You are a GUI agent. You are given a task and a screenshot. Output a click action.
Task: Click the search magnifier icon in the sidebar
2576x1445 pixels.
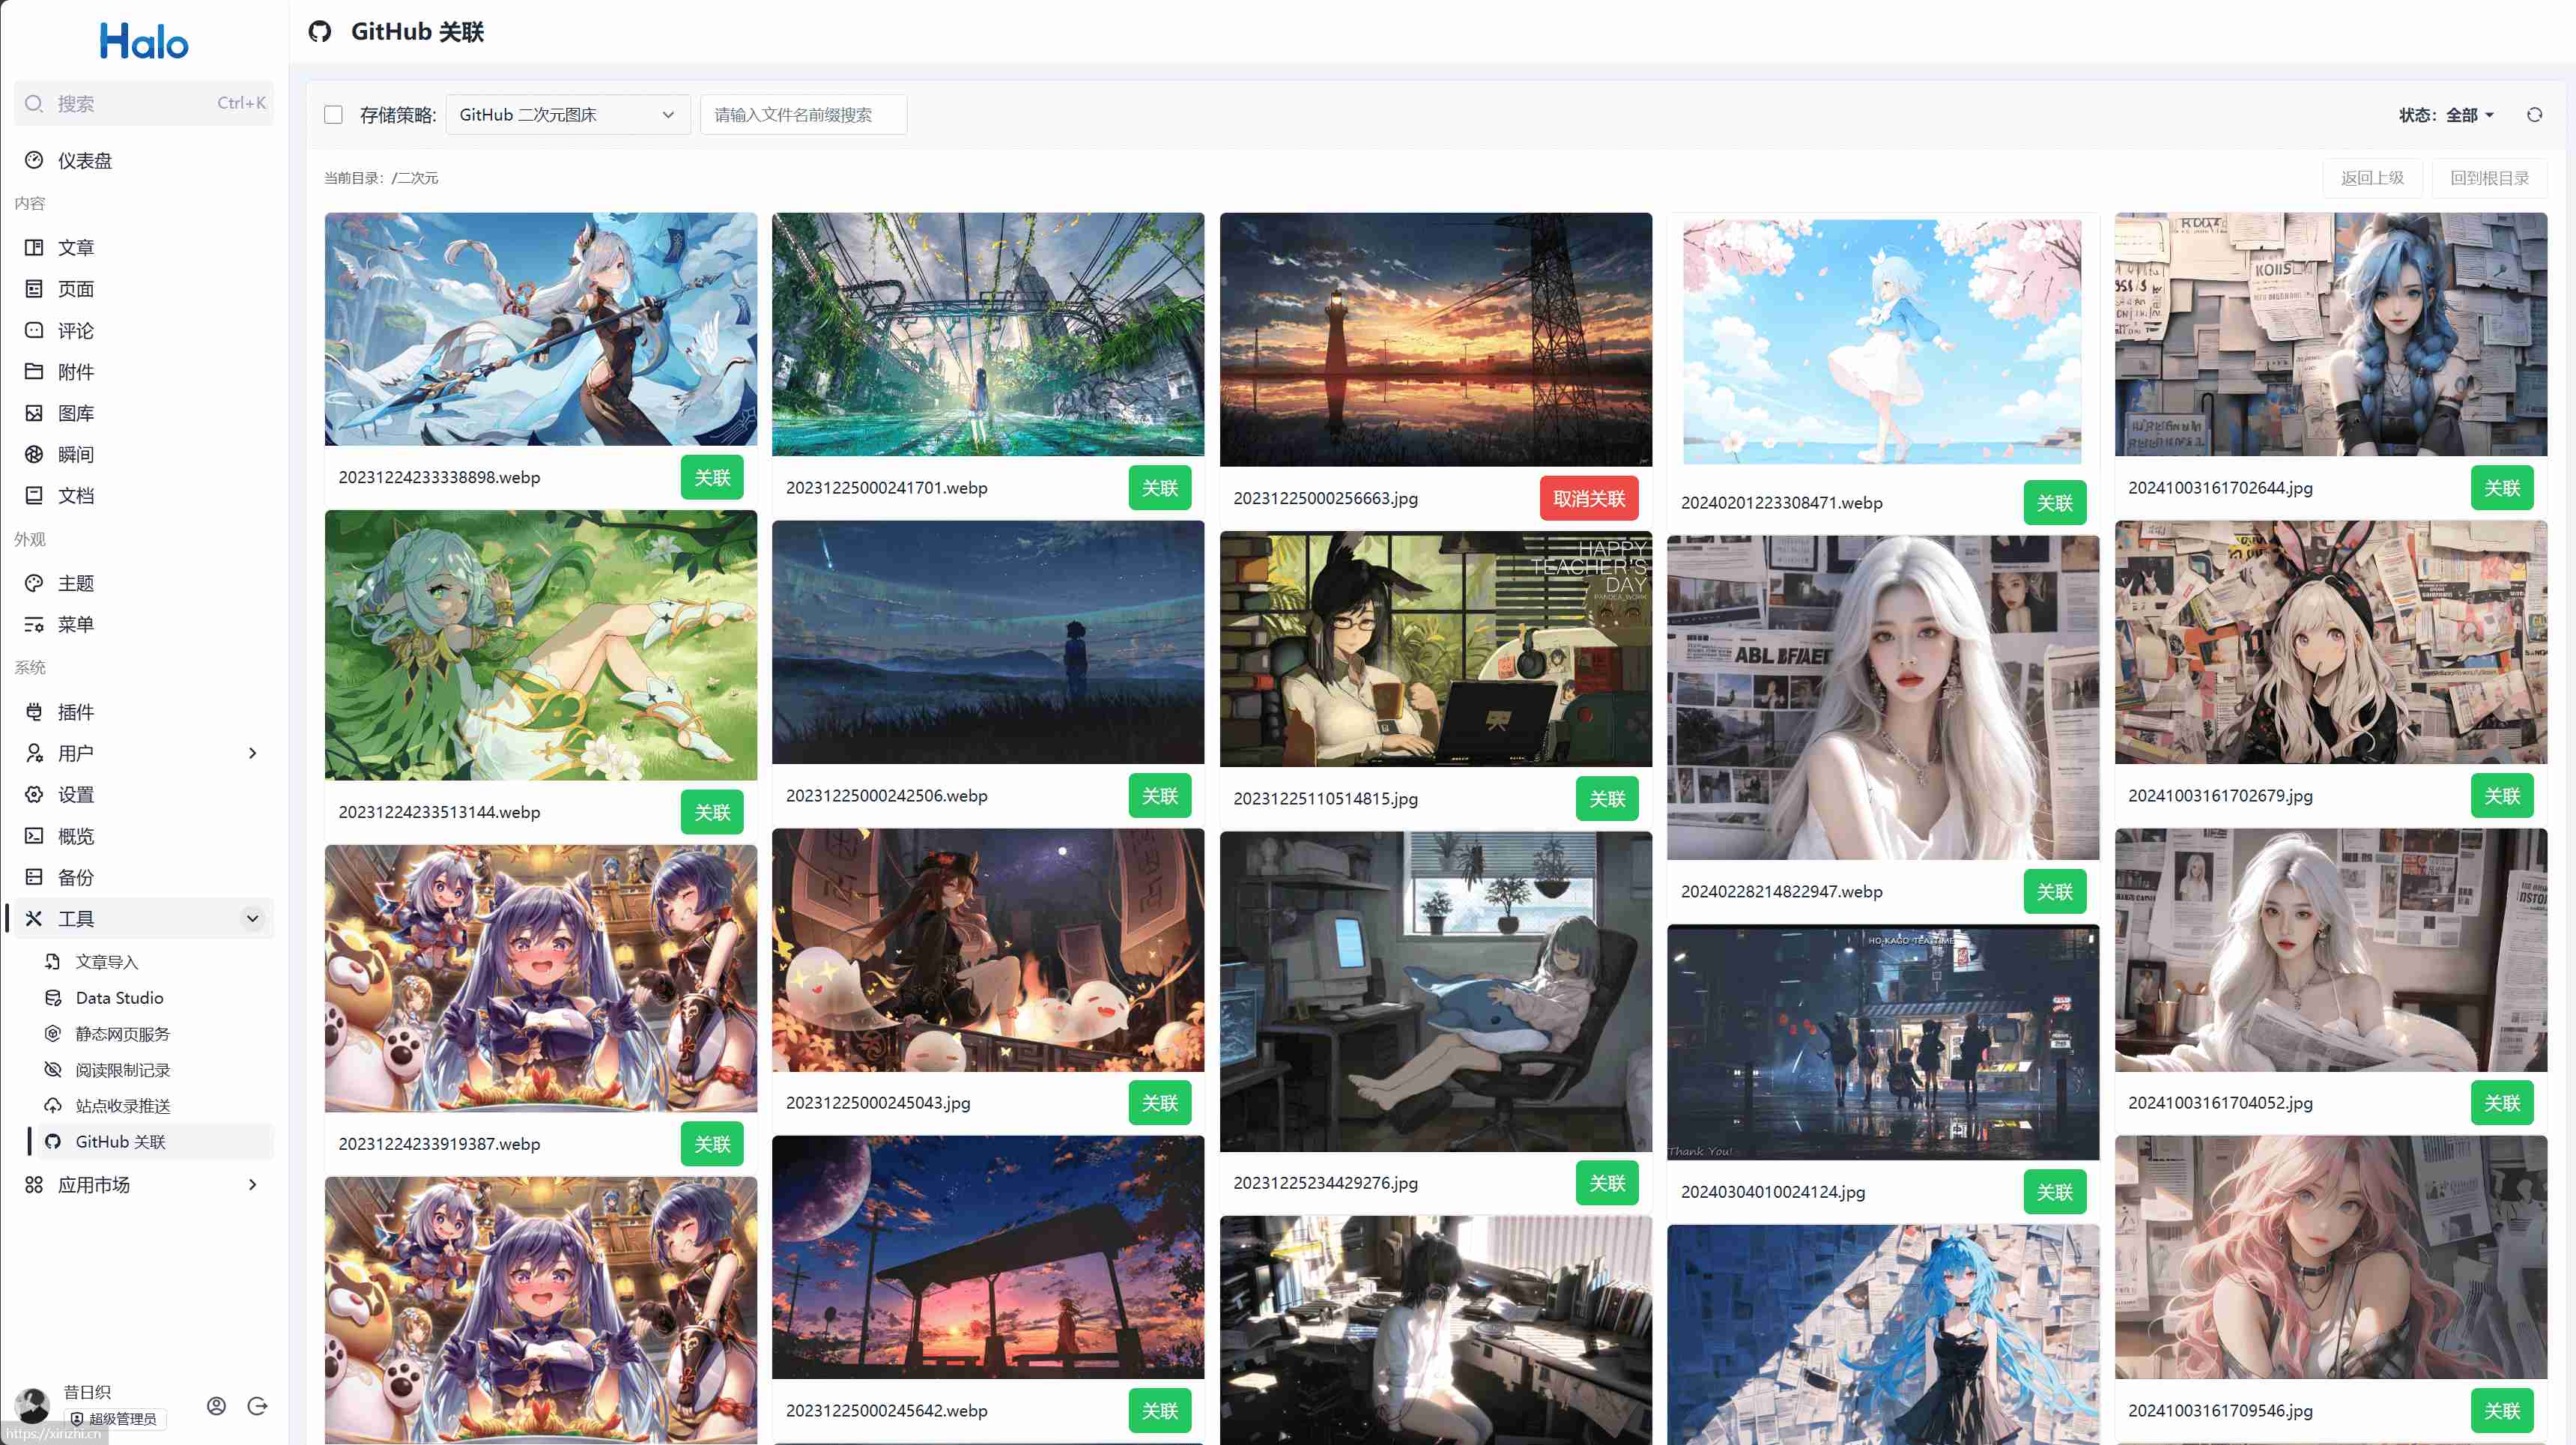(34, 103)
